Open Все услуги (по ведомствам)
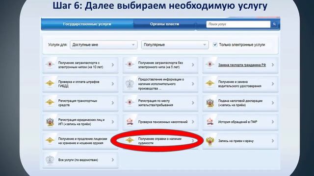The width and height of the screenshot is (314, 176). (80, 160)
